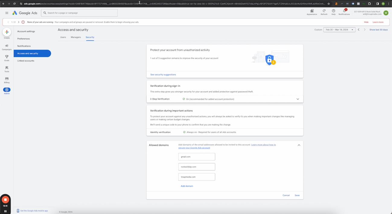The image size is (392, 214).
Task: Hide the ads-not-running banner
Action: 366,22
